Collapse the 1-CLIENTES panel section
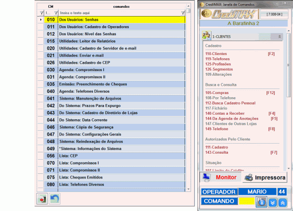This screenshot has width=293, height=211. pos(280,36)
